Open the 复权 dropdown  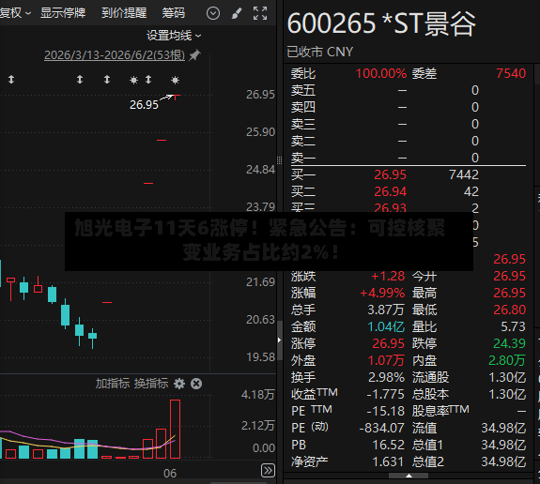15,13
